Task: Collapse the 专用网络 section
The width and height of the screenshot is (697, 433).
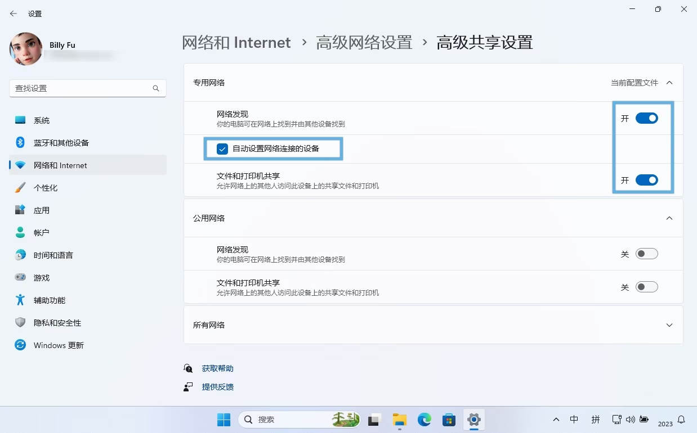Action: pos(669,83)
